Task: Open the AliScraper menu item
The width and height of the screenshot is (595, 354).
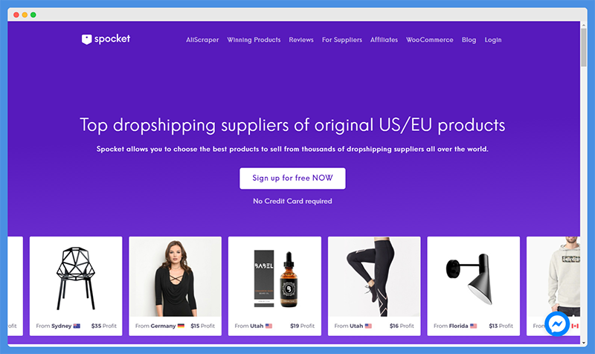Action: tap(202, 40)
